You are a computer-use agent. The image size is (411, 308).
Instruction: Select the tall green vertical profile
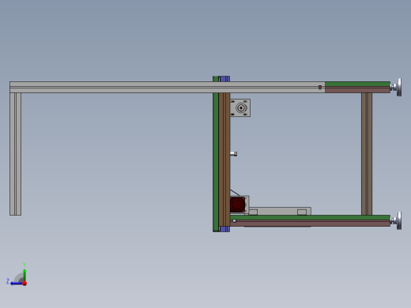click(x=216, y=154)
